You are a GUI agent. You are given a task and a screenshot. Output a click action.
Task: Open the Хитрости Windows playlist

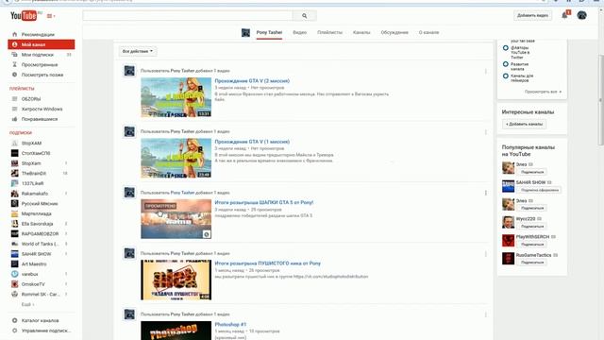click(x=42, y=110)
